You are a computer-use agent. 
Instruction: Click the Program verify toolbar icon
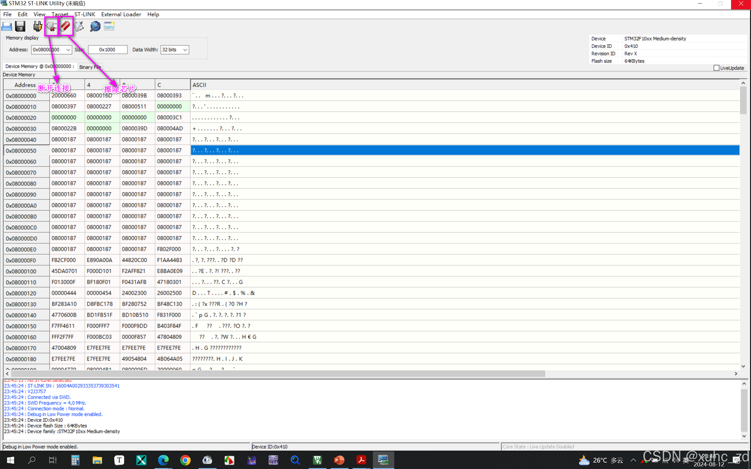[79, 26]
